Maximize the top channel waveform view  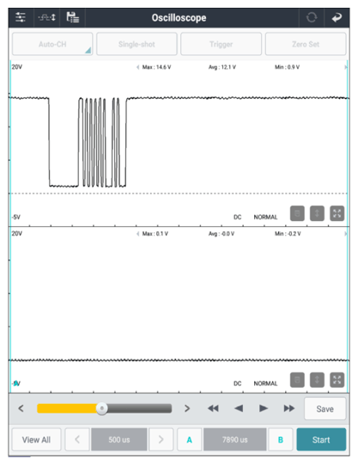tap(337, 213)
